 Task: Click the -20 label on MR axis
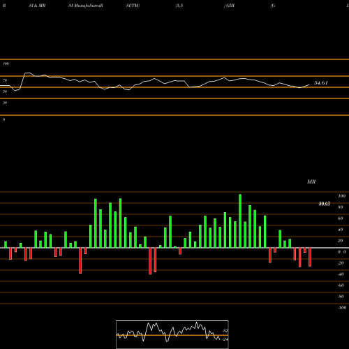click(341, 263)
